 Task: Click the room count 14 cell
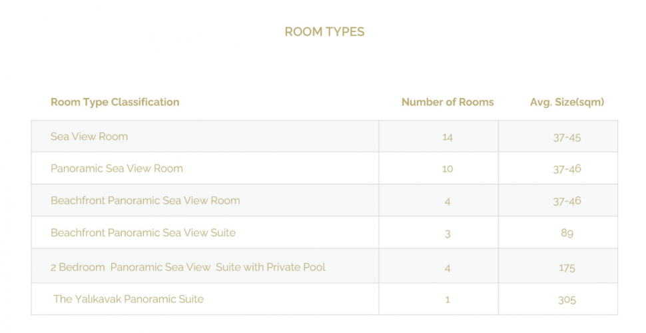pyautogui.click(x=447, y=137)
